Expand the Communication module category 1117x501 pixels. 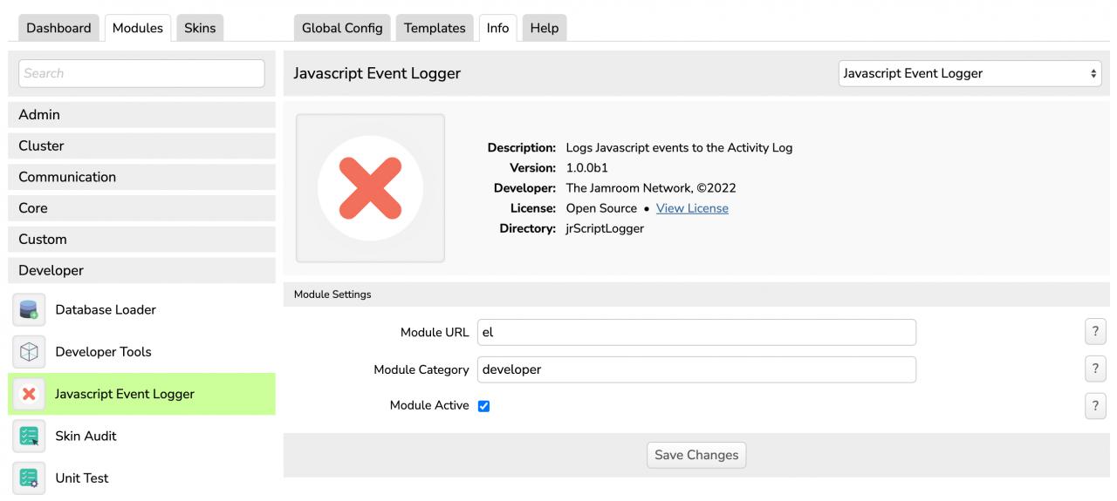pyautogui.click(x=141, y=177)
